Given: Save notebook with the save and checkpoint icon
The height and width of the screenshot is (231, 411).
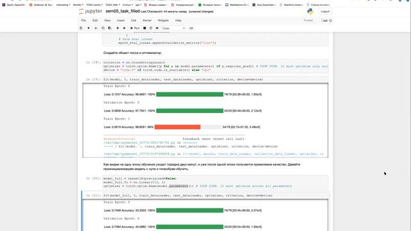Looking at the screenshot, I should pyautogui.click(x=81, y=28).
